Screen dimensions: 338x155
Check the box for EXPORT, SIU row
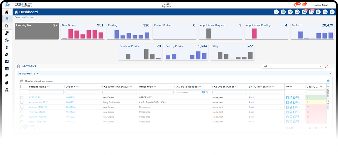22,98
